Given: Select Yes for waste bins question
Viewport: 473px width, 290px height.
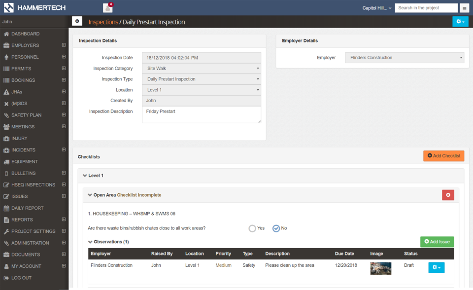Looking at the screenshot, I should pyautogui.click(x=252, y=228).
